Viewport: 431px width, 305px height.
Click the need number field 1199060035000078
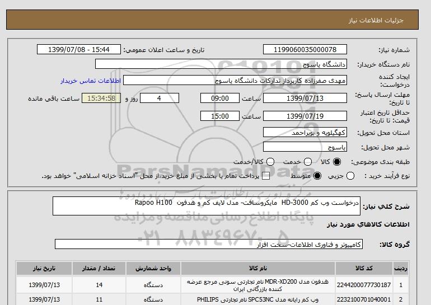[x=305, y=49]
